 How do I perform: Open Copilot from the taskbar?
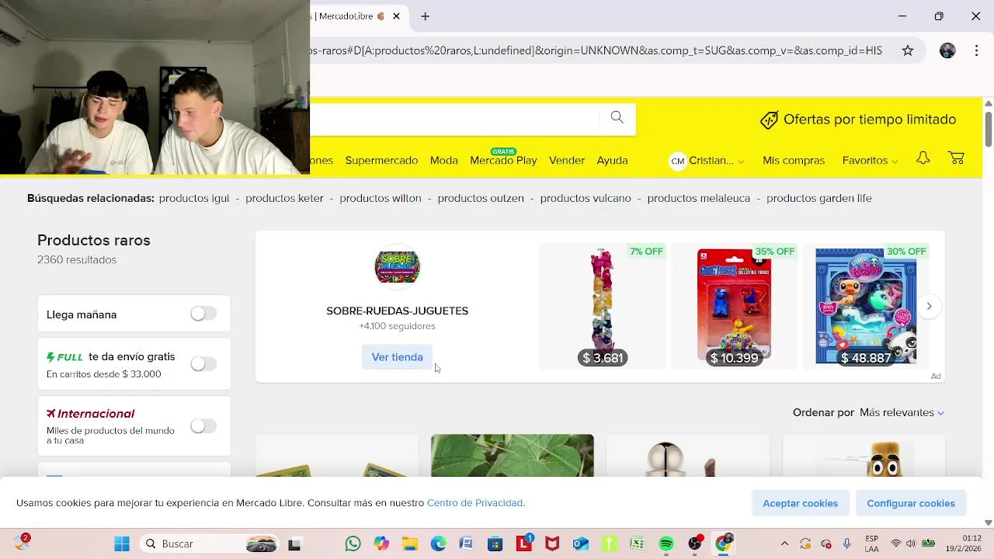point(381,543)
